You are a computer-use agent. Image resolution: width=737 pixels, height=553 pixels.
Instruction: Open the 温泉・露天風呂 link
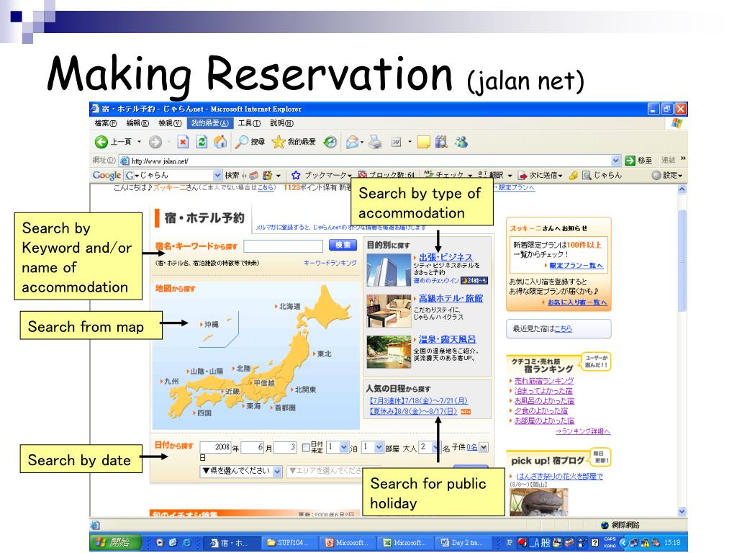click(x=447, y=339)
